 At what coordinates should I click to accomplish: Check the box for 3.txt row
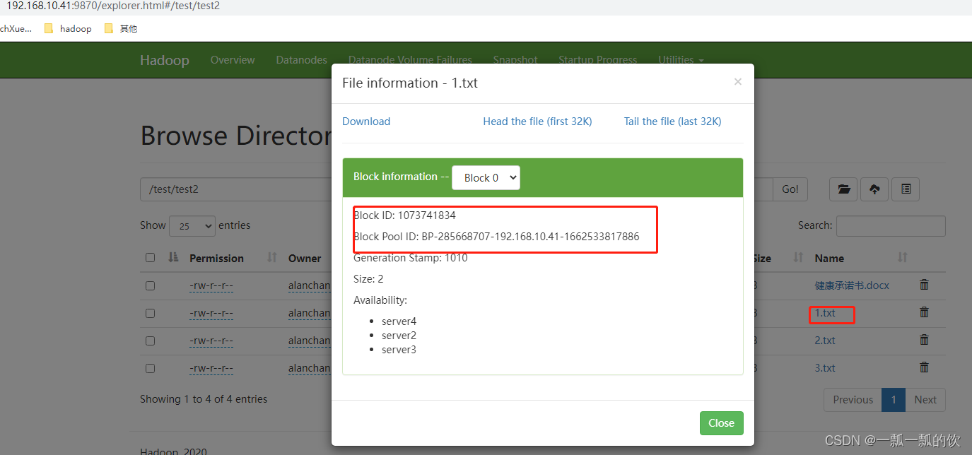click(150, 368)
